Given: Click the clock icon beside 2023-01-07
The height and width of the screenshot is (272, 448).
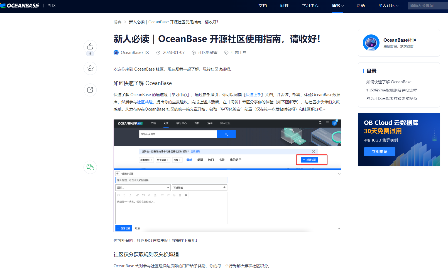Looking at the screenshot, I should click(x=158, y=53).
